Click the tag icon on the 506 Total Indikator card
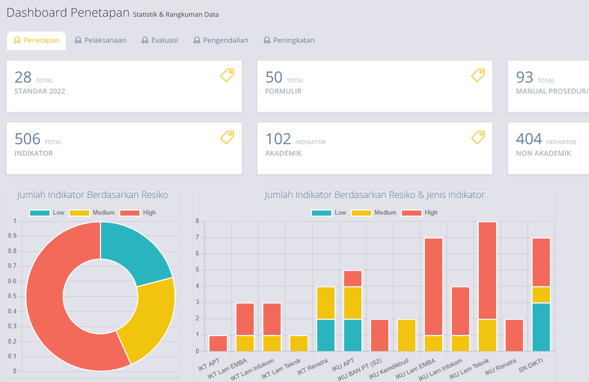Screen dimensions: 589x382 click(x=227, y=137)
